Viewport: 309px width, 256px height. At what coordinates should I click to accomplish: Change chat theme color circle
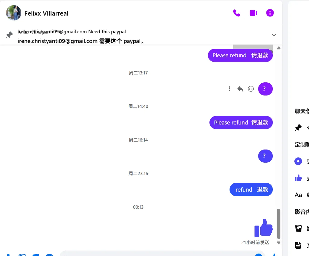[x=298, y=161]
